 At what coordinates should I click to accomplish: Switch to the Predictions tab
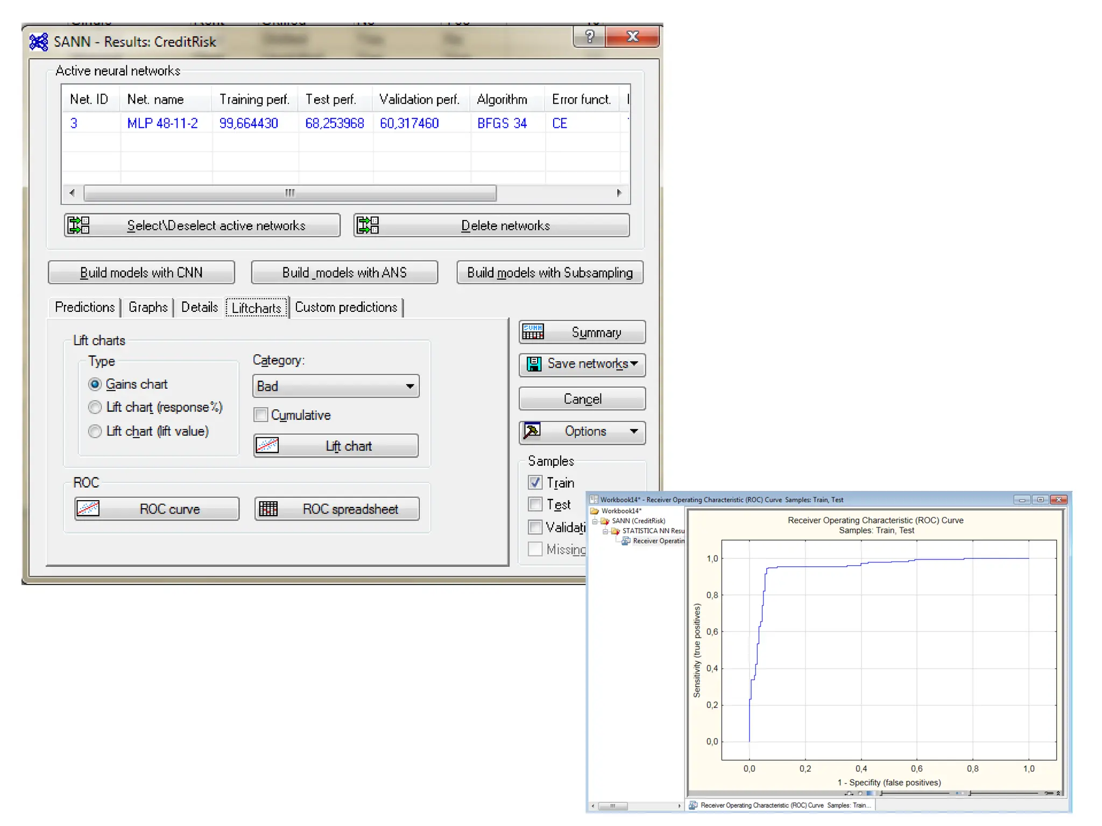[x=84, y=308]
